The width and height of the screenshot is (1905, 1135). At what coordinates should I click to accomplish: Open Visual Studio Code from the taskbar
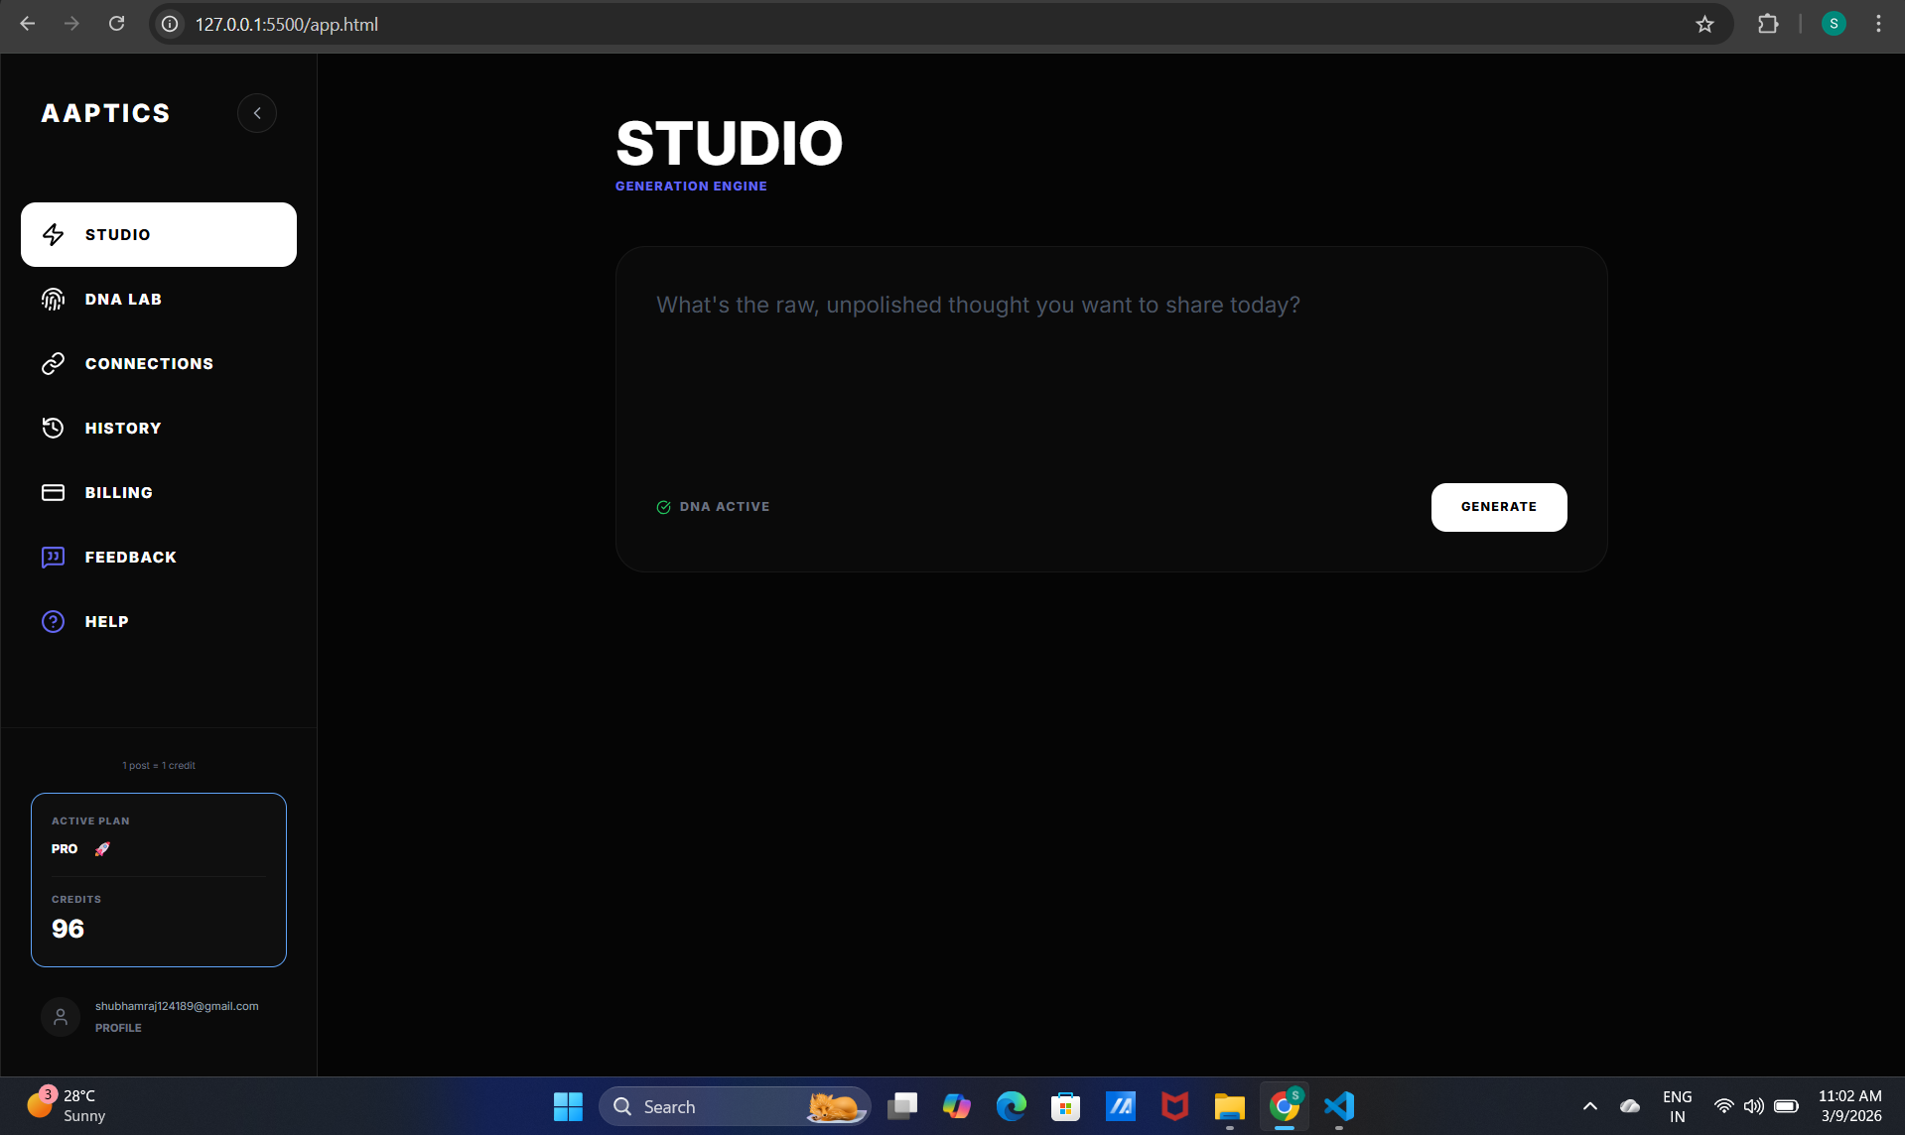click(1339, 1106)
